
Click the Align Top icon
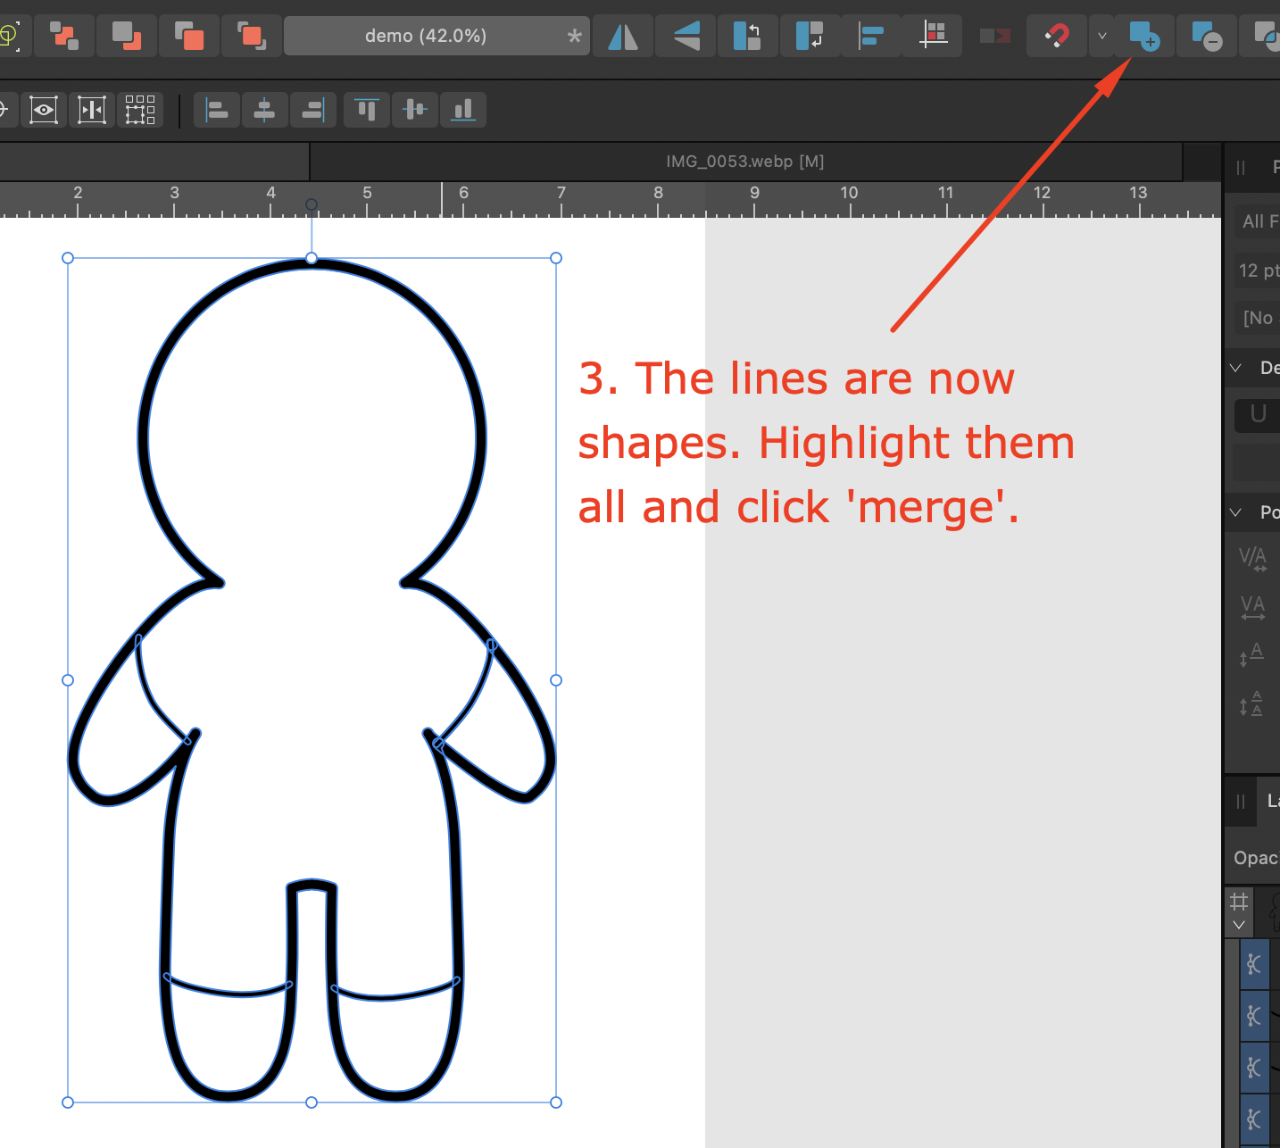[367, 109]
